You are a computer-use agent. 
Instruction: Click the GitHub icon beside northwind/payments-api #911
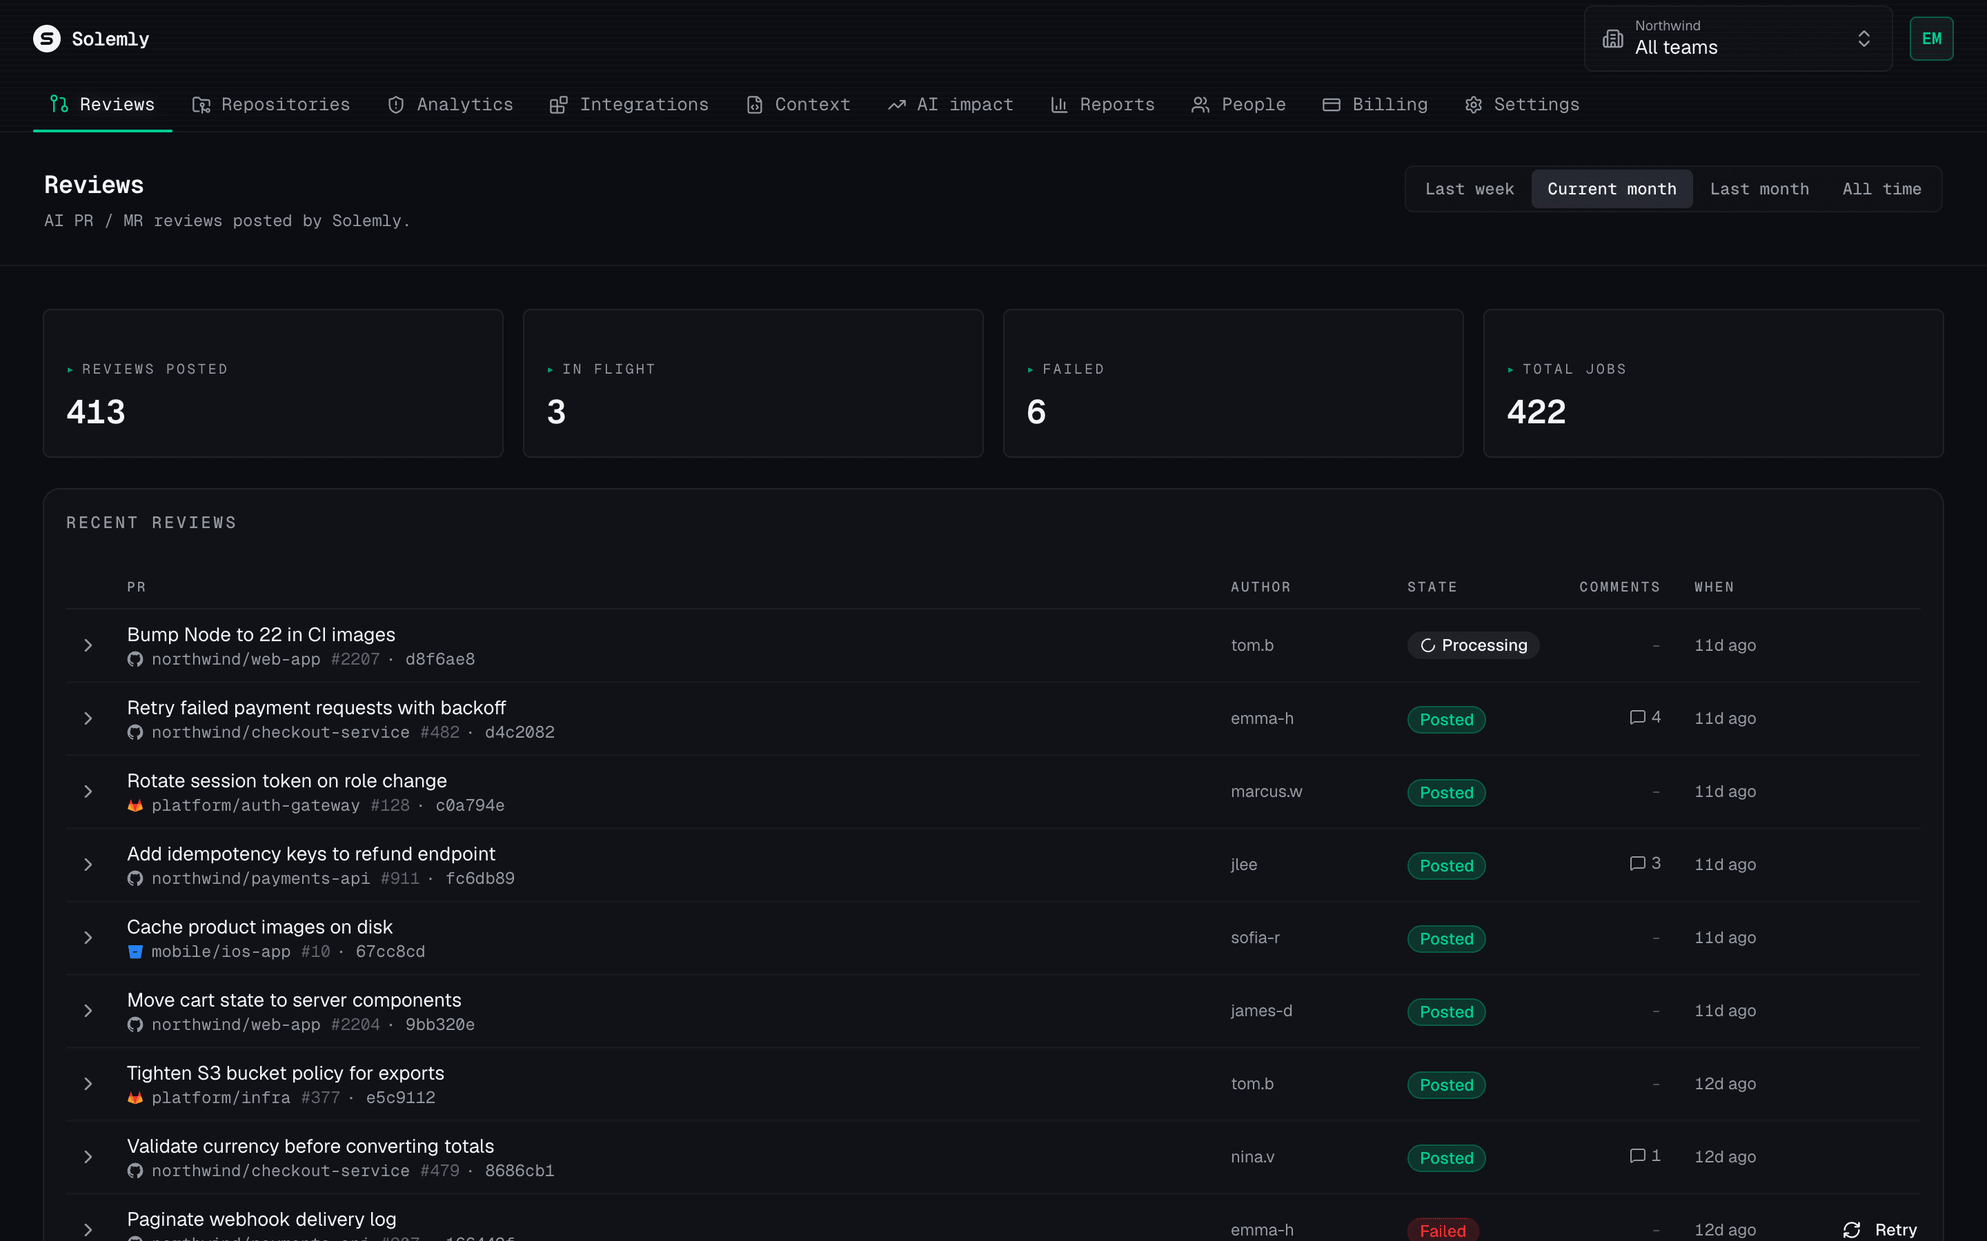[x=135, y=878]
